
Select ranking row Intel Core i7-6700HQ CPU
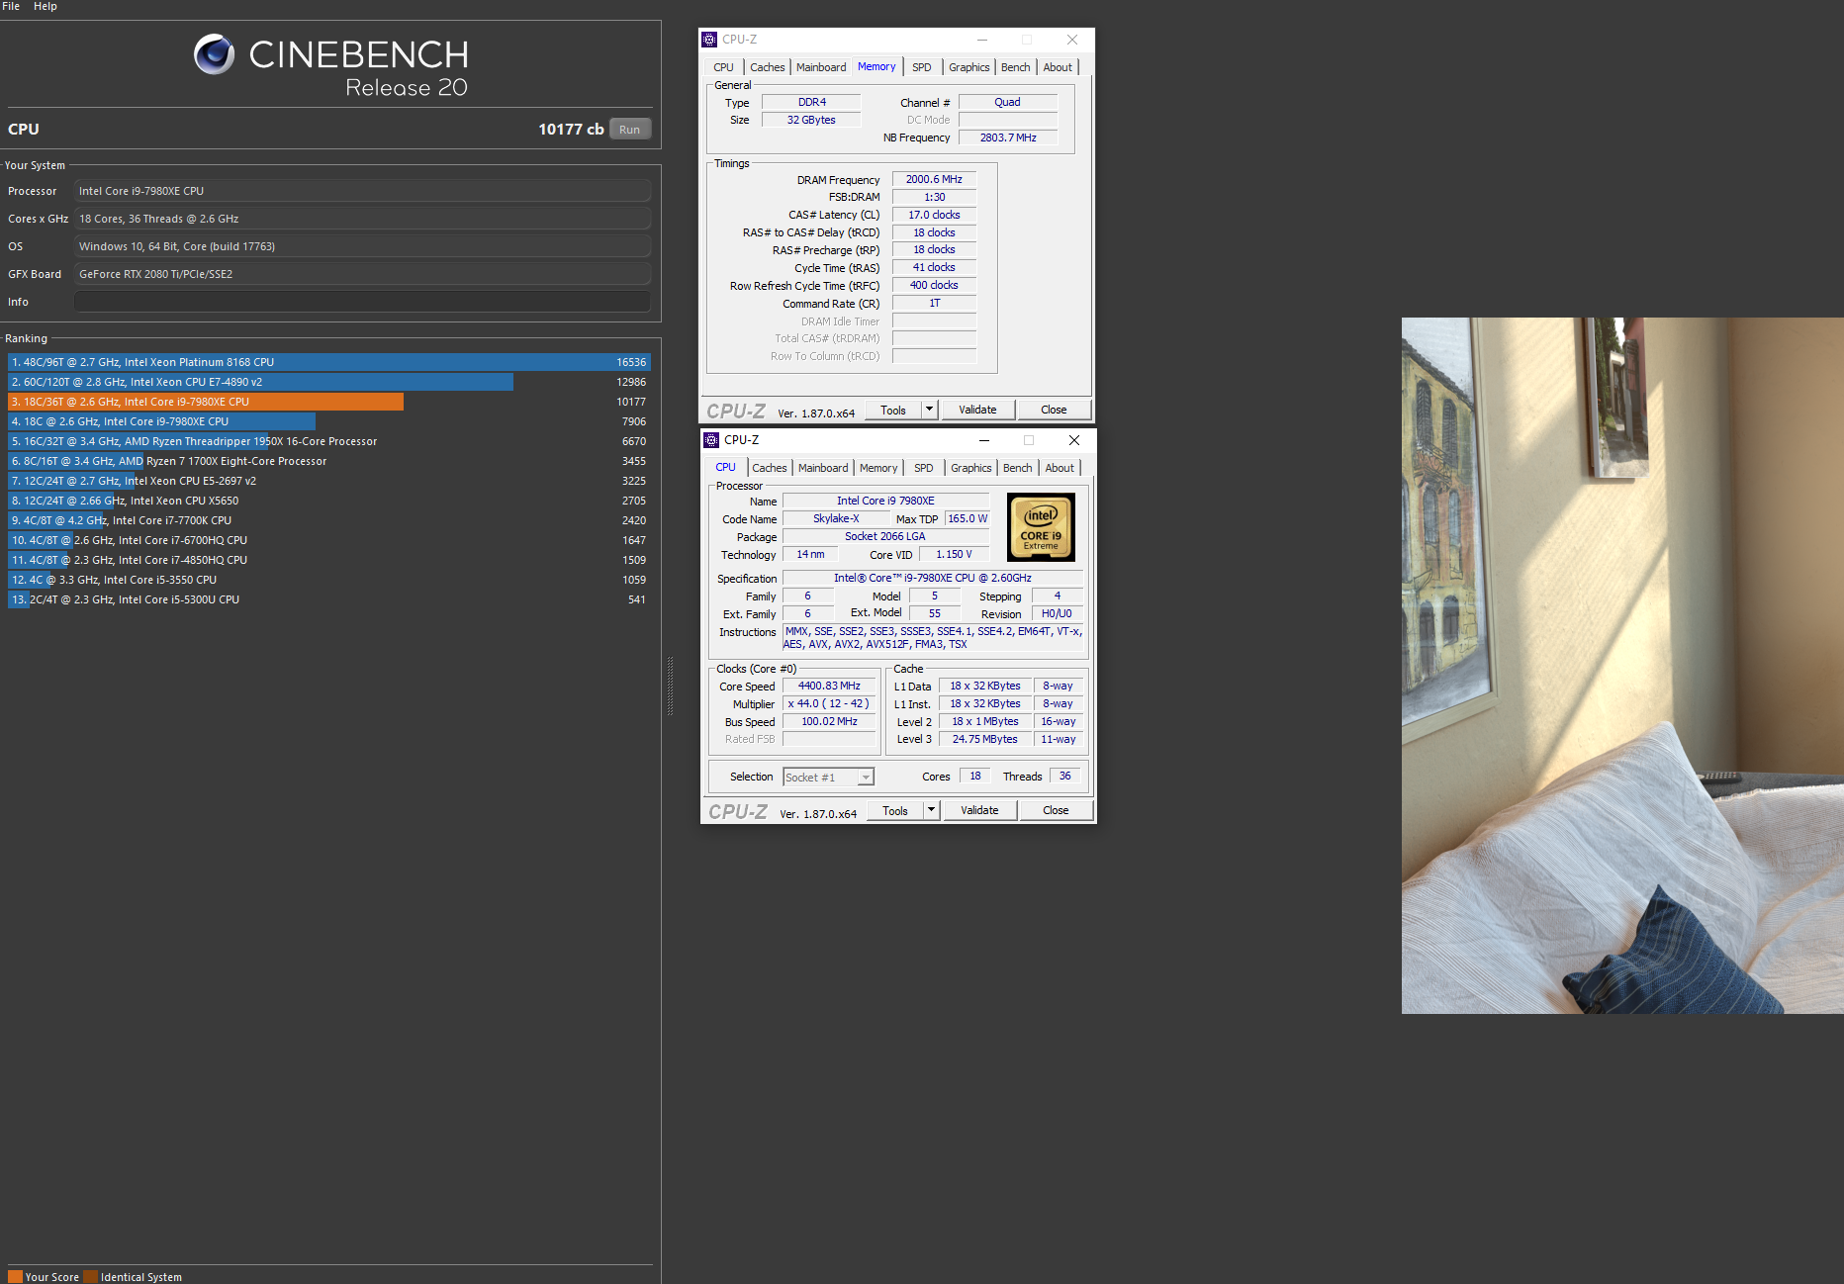[x=328, y=540]
